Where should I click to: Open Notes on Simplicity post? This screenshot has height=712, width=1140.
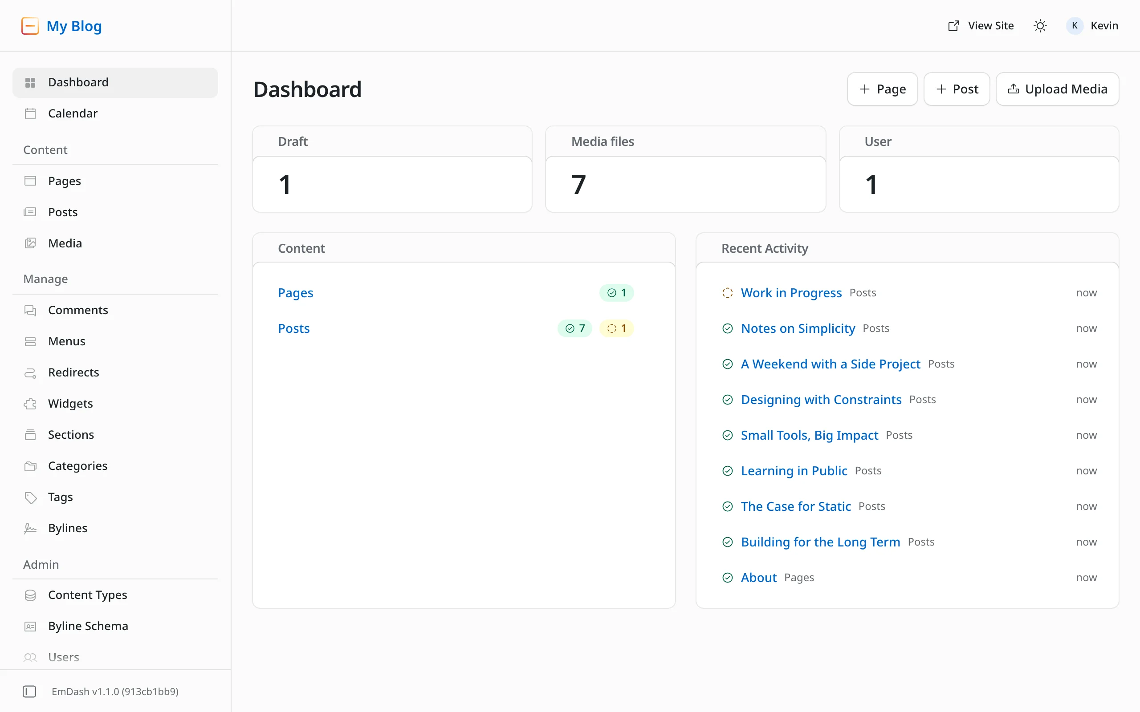pos(798,328)
